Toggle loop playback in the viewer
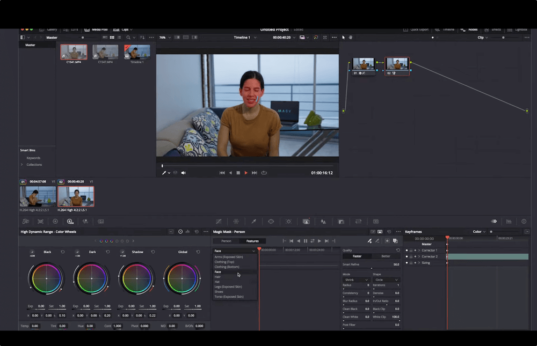This screenshot has width=537, height=346. pos(264,173)
